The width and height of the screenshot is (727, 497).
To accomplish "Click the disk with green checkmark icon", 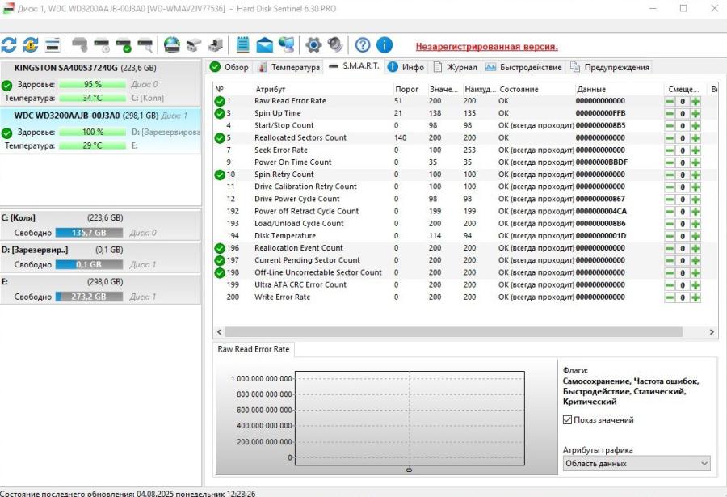I will tap(124, 44).
